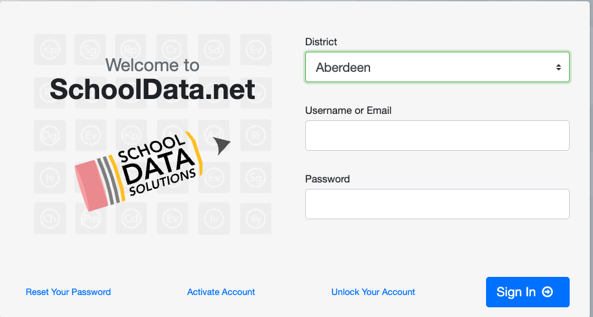This screenshot has height=317, width=593.
Task: Click the up-down arrows on District selector
Action: pos(558,67)
